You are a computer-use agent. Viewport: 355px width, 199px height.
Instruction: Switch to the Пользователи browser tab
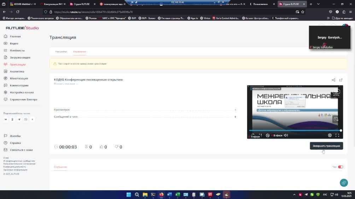click(262, 4)
